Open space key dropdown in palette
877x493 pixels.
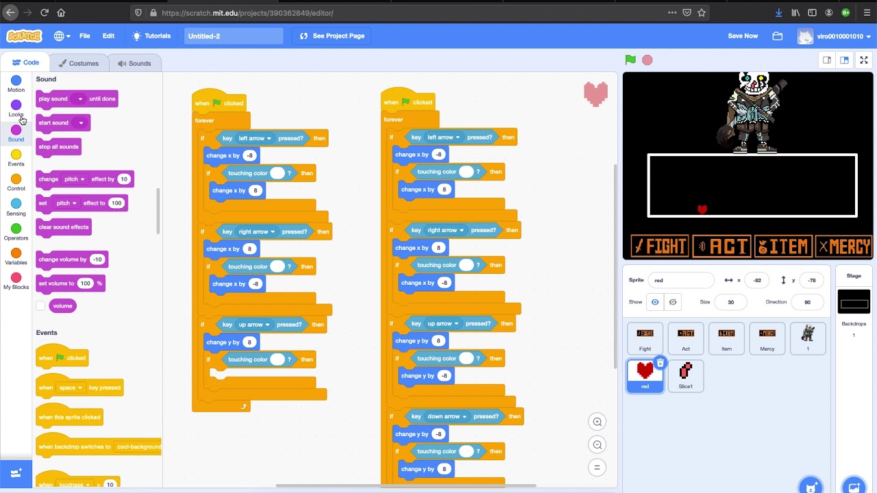70,388
